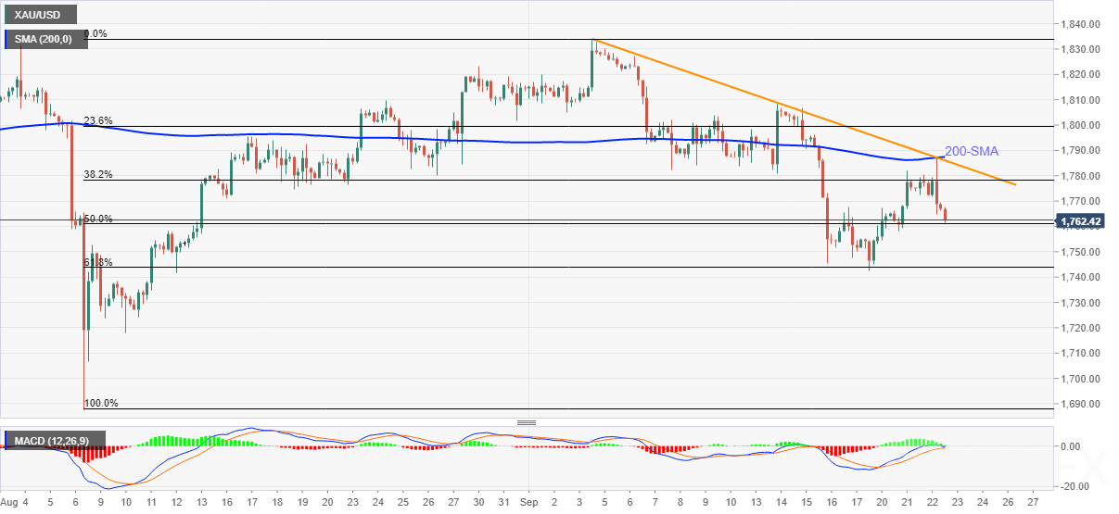Click the XAU/USD symbol label
Viewport: 1119px width, 514px height.
pyautogui.click(x=36, y=17)
